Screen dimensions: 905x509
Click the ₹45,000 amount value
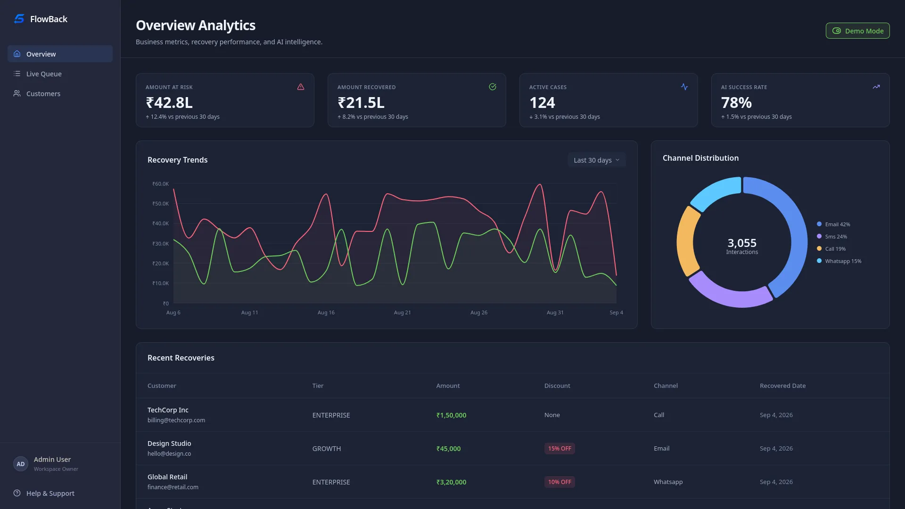[x=448, y=449]
